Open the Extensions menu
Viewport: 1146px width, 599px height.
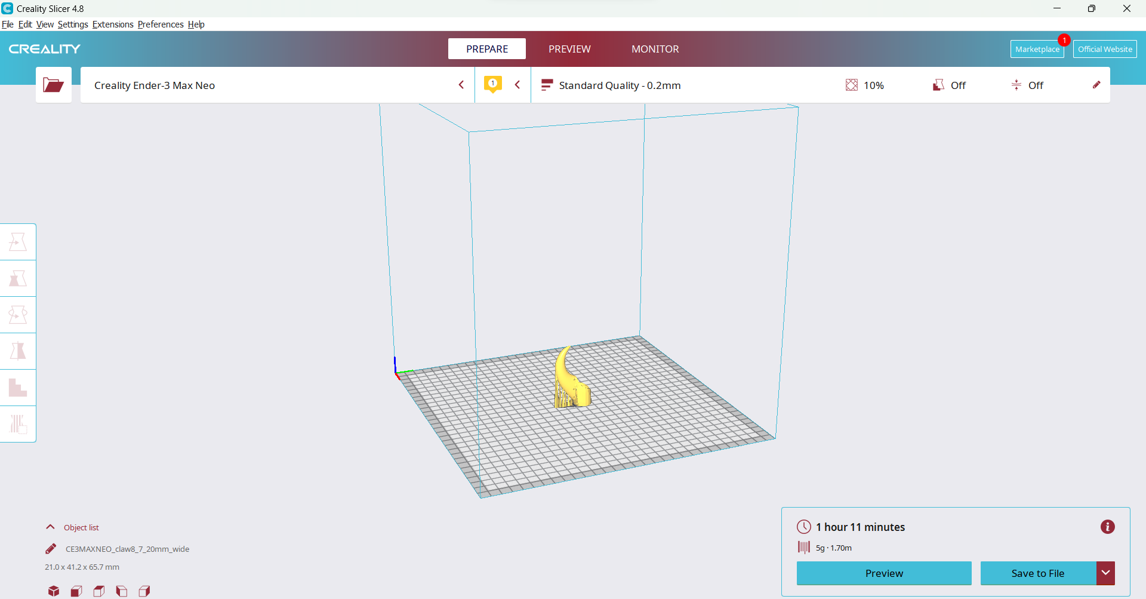point(113,24)
